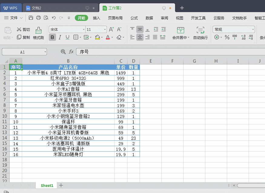The width and height of the screenshot is (265, 193).
Task: Click the zoom magnifier beside formula bar
Action: pos(63,52)
